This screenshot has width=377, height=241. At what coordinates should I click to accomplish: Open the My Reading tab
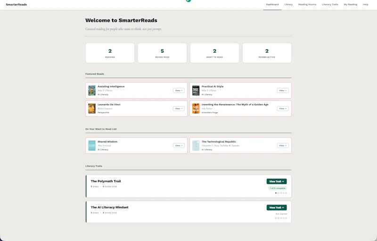tap(350, 4)
